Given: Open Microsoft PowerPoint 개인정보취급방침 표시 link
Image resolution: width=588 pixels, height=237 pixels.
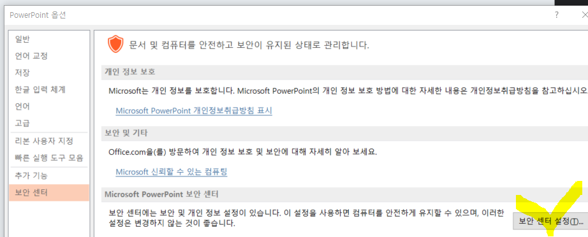Looking at the screenshot, I should (x=194, y=111).
